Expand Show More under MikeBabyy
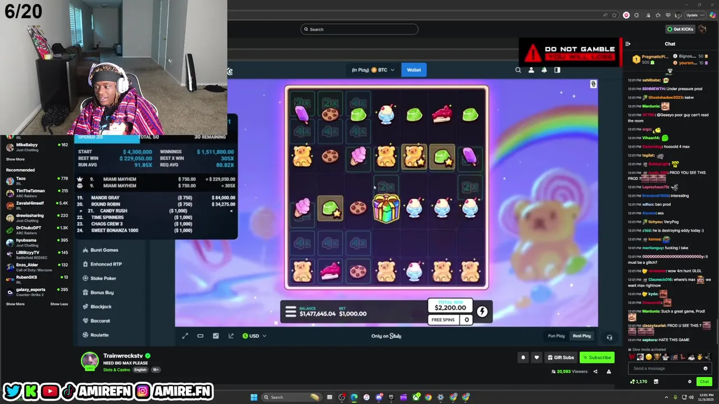The height and width of the screenshot is (404, 719). pos(15,159)
